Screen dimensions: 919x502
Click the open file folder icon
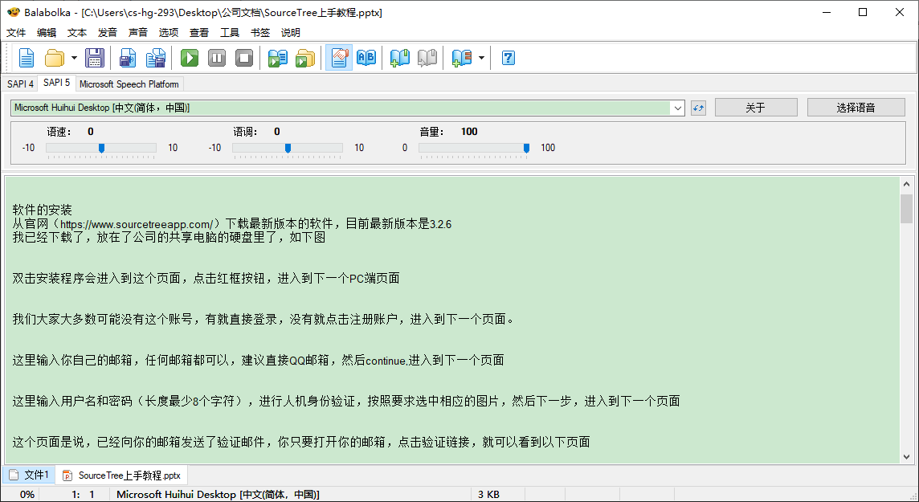coord(55,58)
